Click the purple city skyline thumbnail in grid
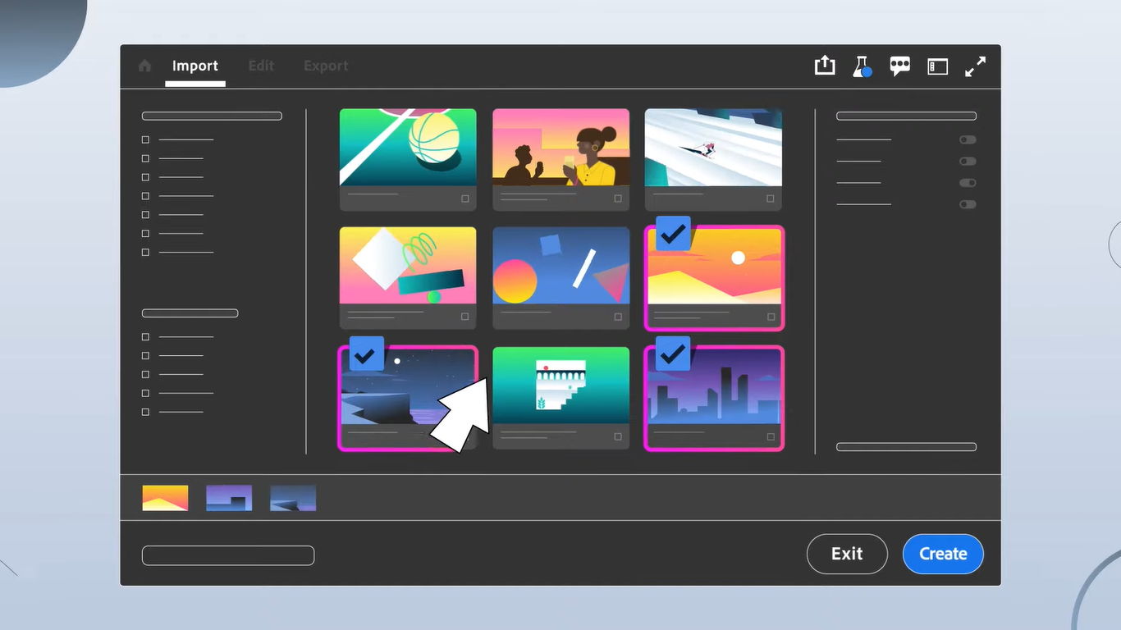 [714, 387]
